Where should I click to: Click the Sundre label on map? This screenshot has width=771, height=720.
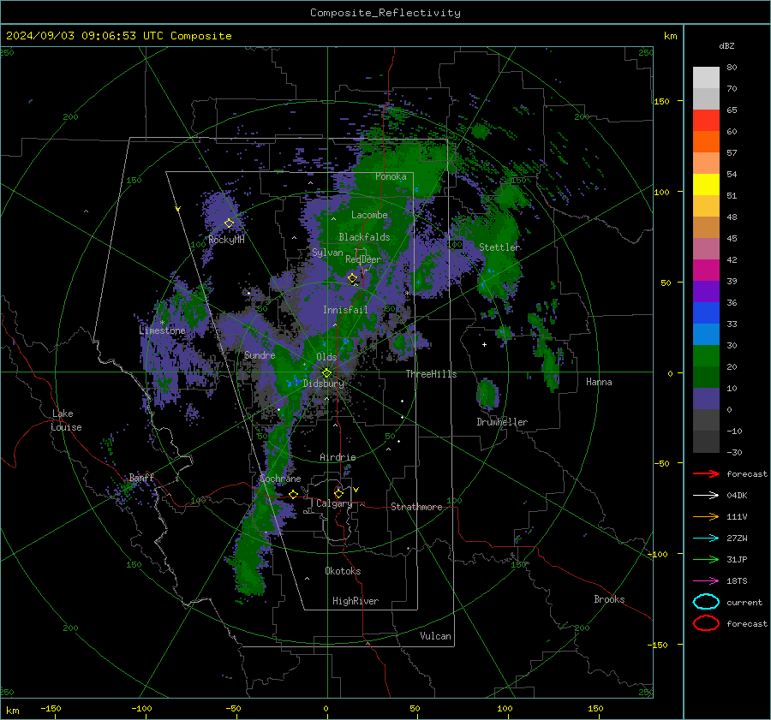(260, 354)
